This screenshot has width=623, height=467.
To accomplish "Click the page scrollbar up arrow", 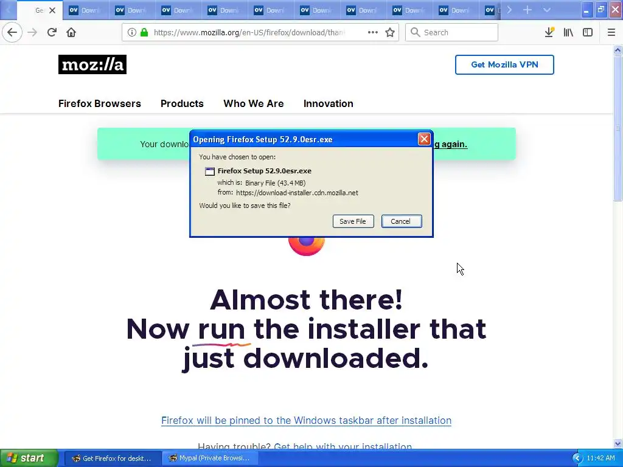I will 618,50.
